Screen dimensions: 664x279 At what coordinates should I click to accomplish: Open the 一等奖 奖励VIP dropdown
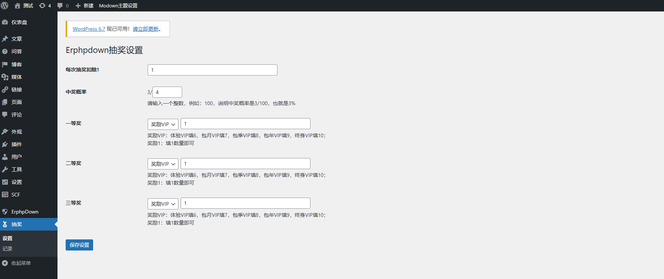(x=163, y=124)
